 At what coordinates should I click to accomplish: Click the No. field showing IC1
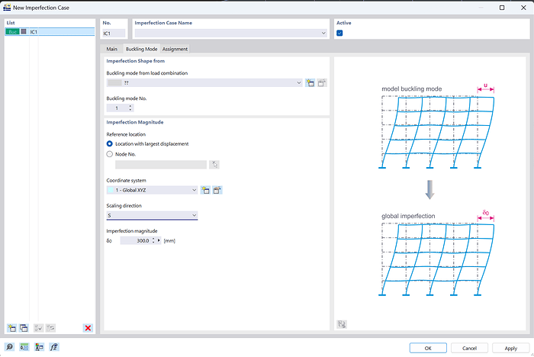114,33
